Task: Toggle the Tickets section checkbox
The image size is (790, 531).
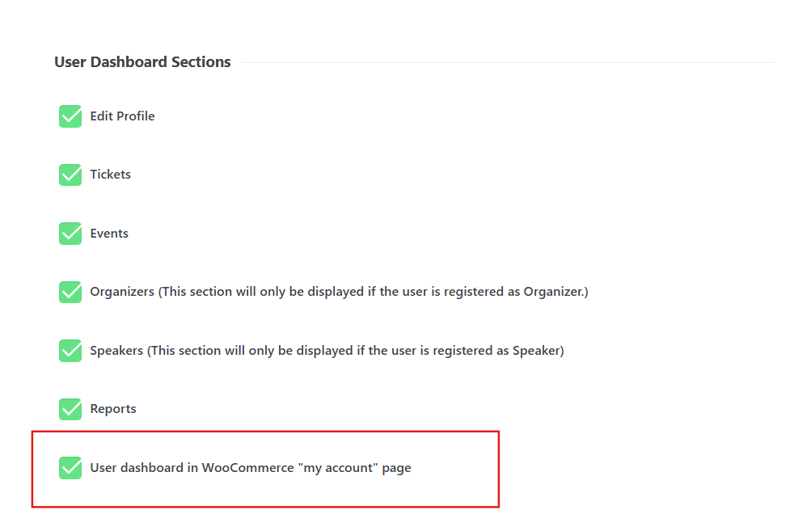Action: click(x=70, y=175)
